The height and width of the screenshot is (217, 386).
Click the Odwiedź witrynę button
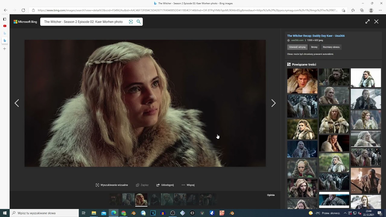click(297, 47)
